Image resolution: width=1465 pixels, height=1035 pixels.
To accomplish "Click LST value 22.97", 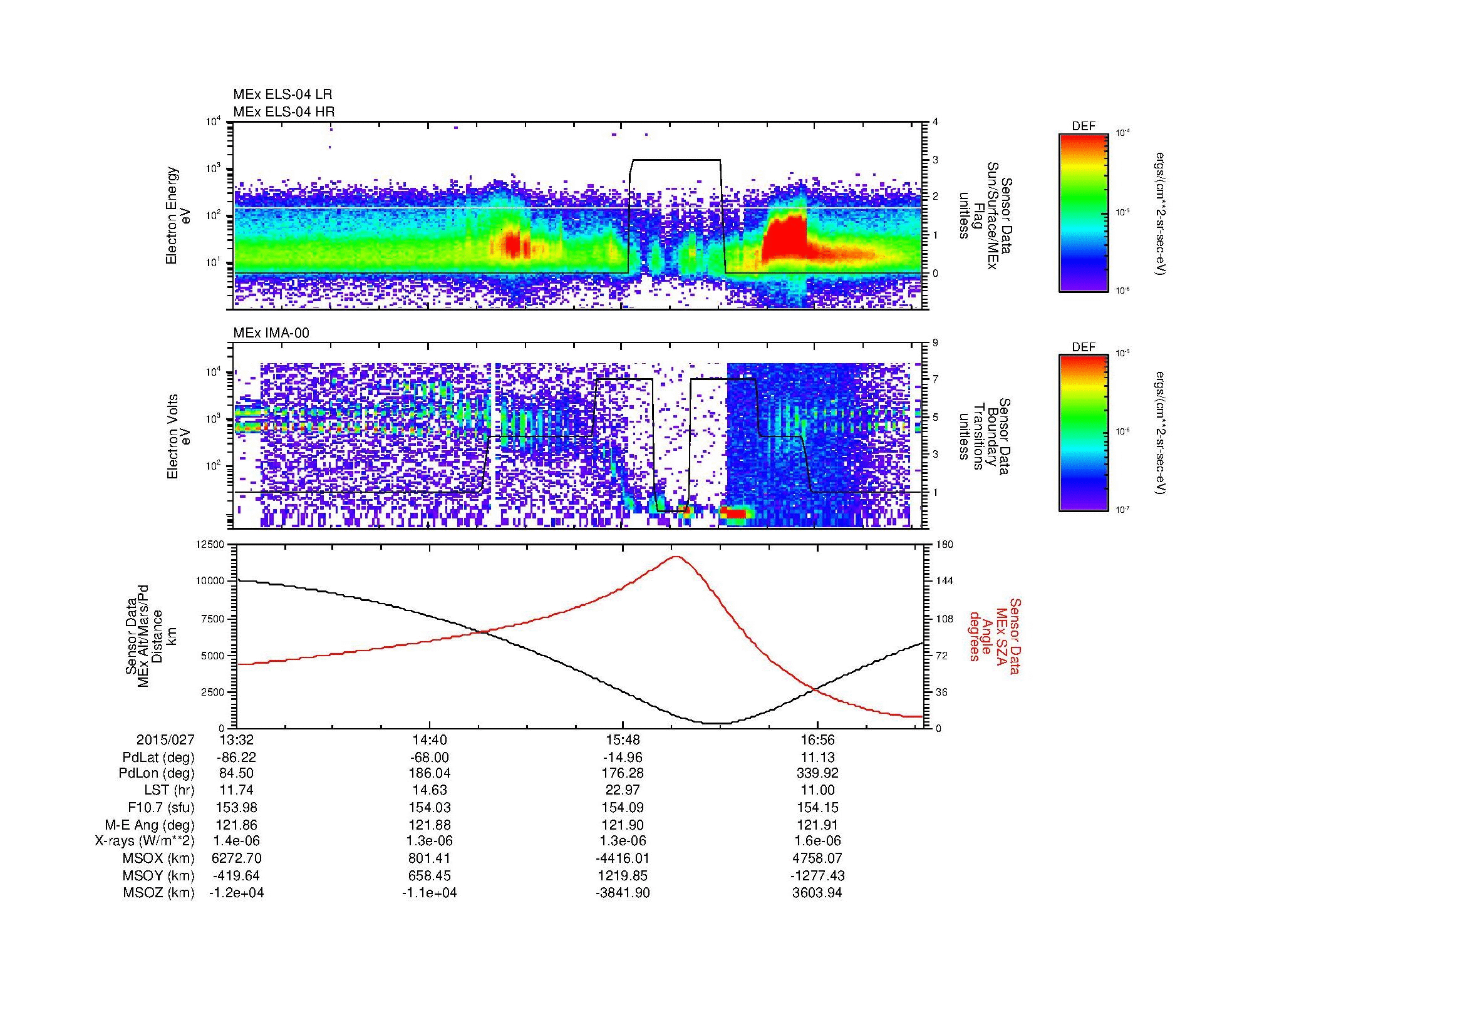I will [623, 790].
